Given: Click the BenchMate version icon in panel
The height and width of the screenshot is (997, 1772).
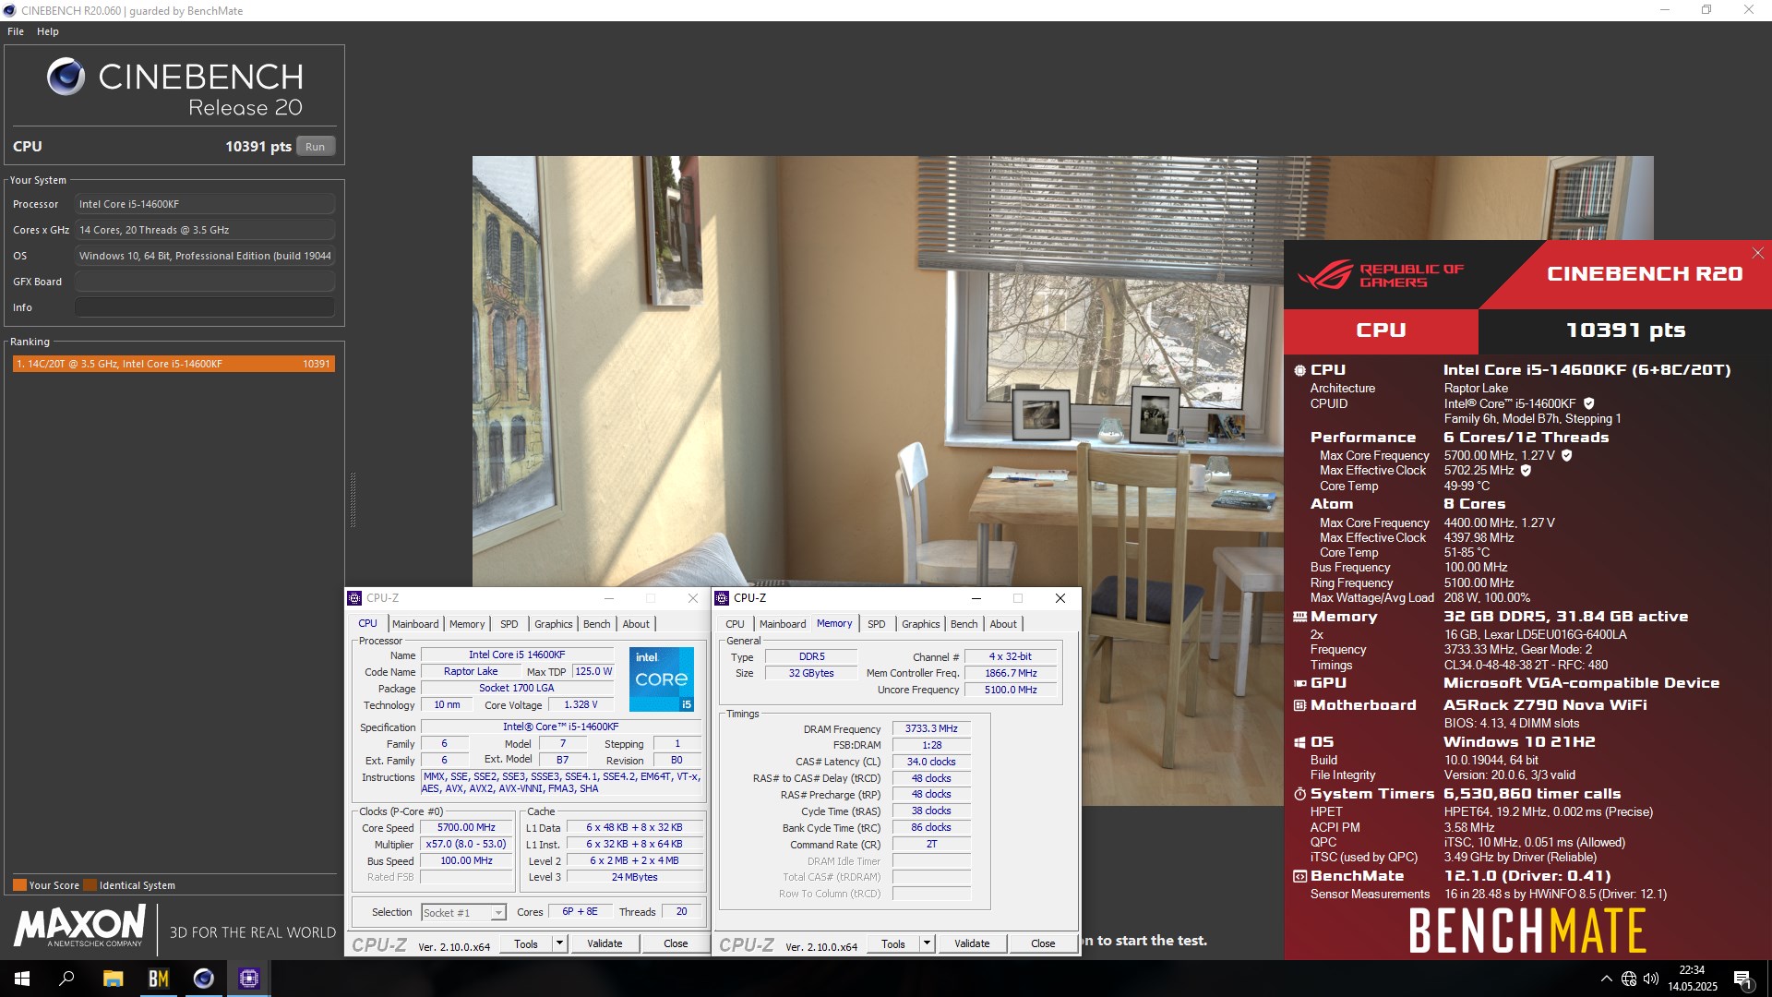Looking at the screenshot, I should (x=1299, y=876).
